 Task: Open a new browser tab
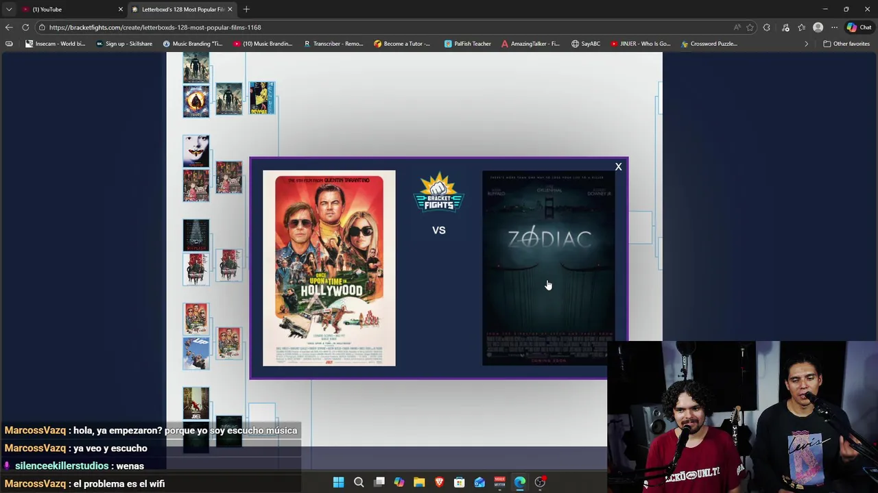click(246, 9)
